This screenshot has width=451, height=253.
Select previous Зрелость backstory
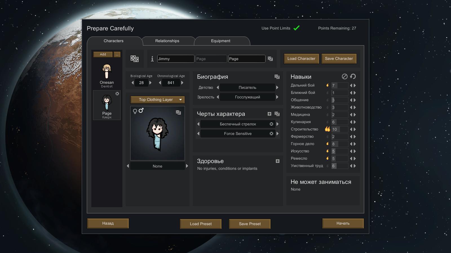[x=218, y=97]
